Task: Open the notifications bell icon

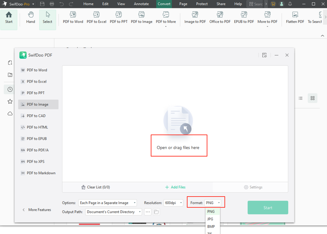Action: (290, 4)
